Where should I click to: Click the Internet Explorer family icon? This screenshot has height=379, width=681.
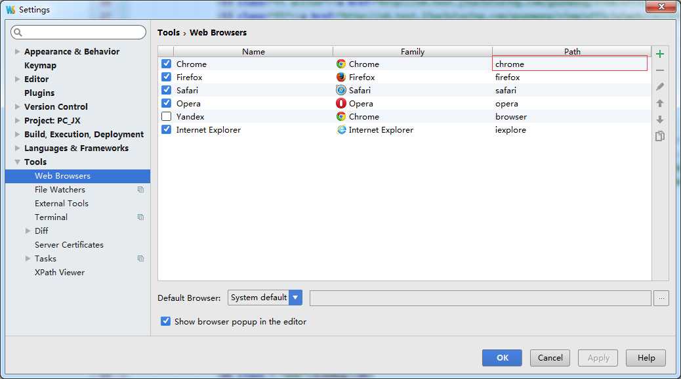tap(341, 129)
